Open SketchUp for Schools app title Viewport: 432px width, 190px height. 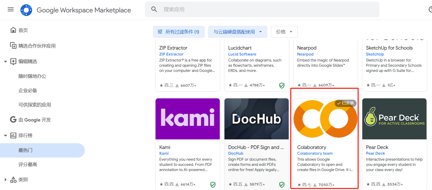pyautogui.click(x=389, y=48)
